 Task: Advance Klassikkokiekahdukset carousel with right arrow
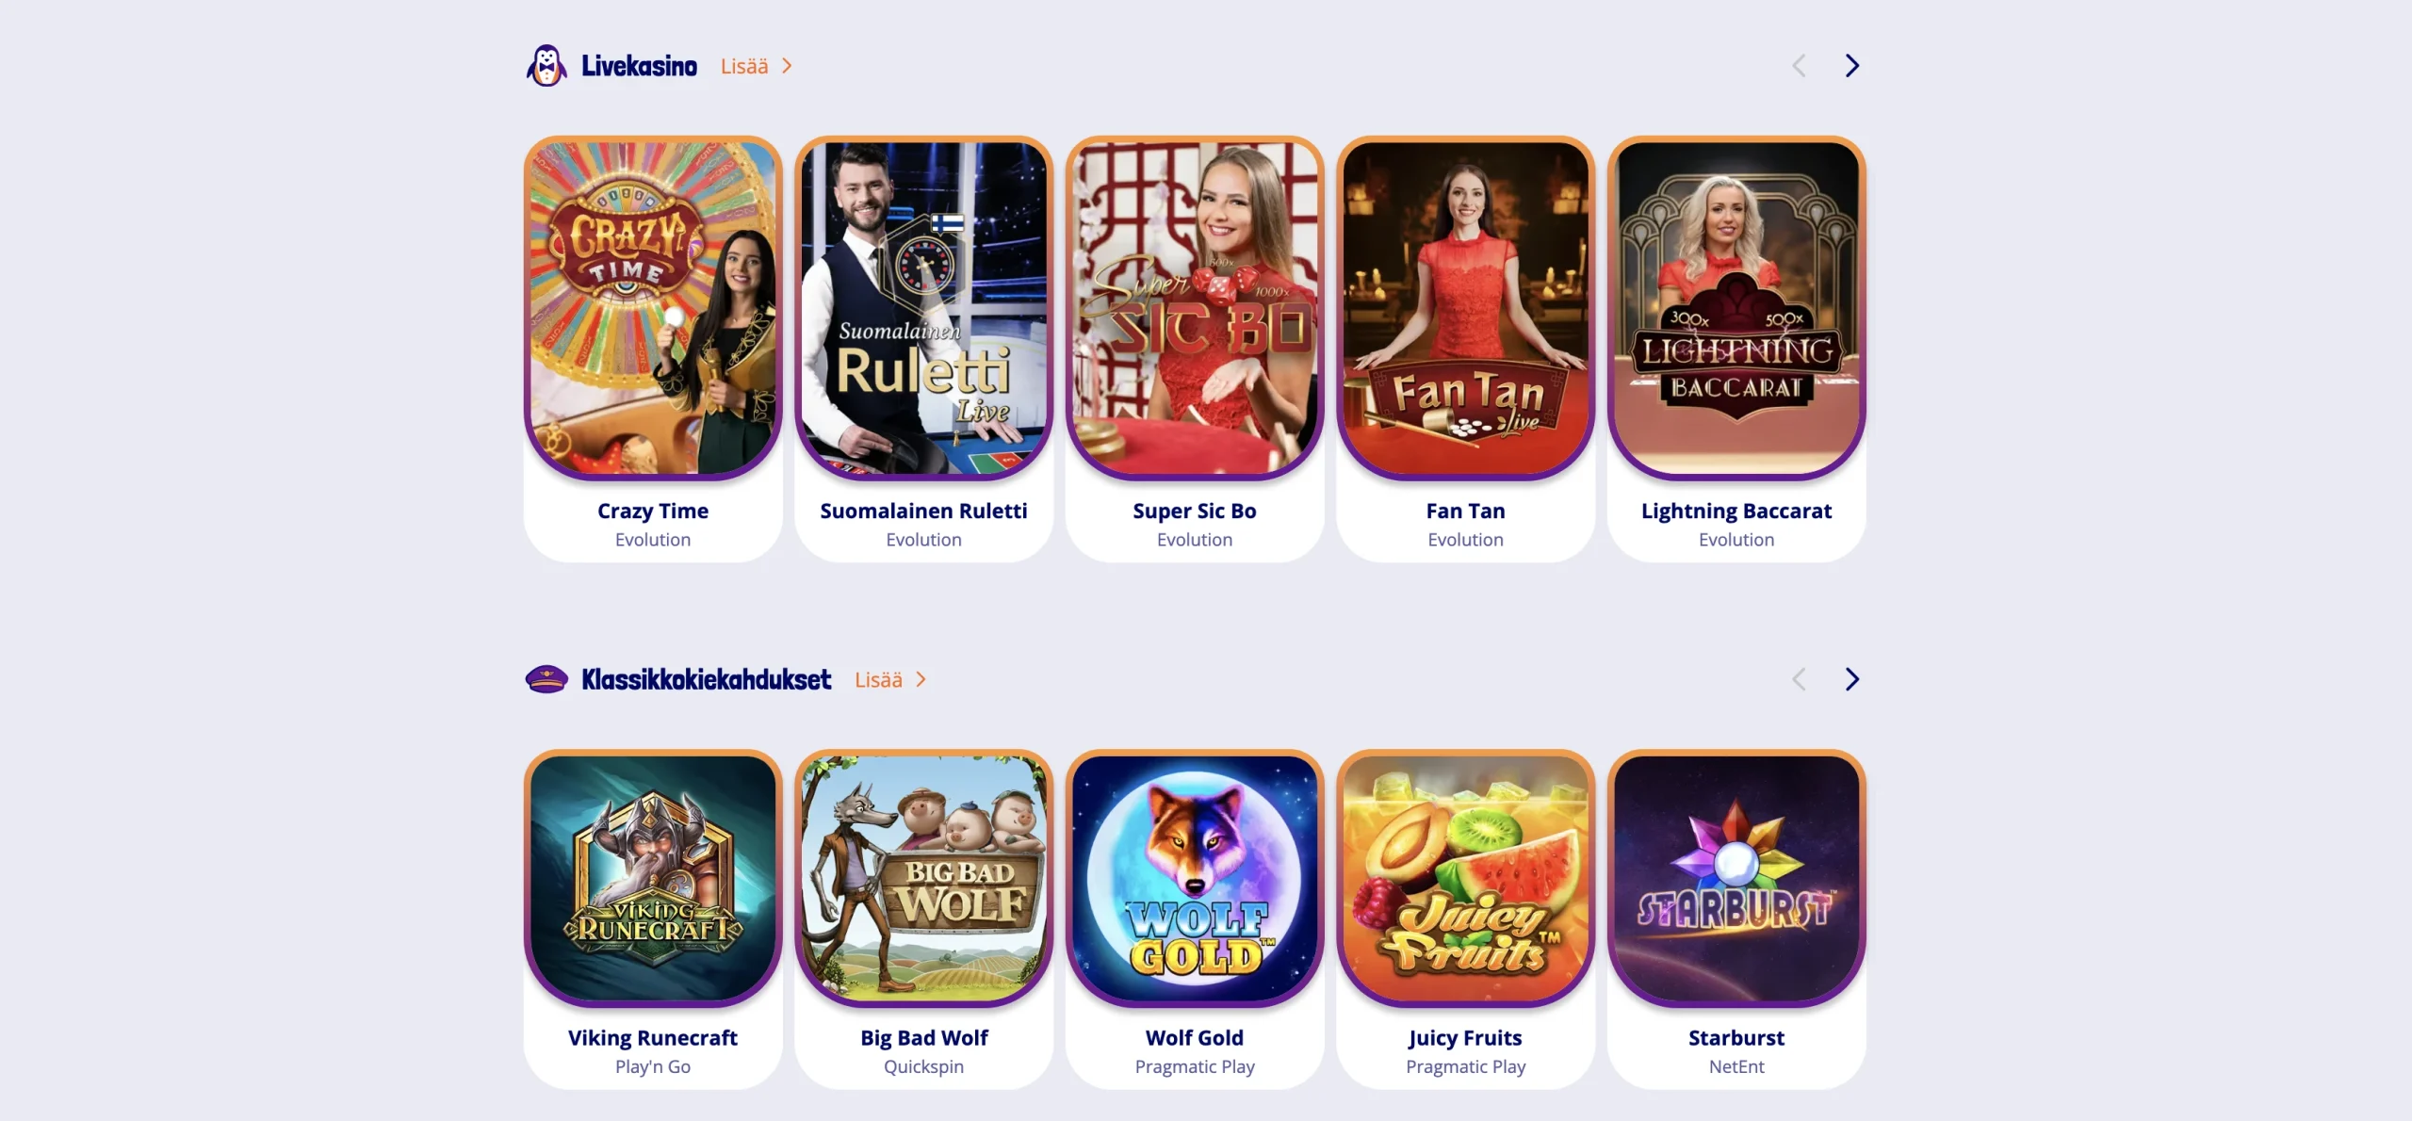point(1851,679)
